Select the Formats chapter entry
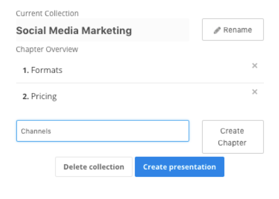The width and height of the screenshot is (279, 199). (140, 70)
